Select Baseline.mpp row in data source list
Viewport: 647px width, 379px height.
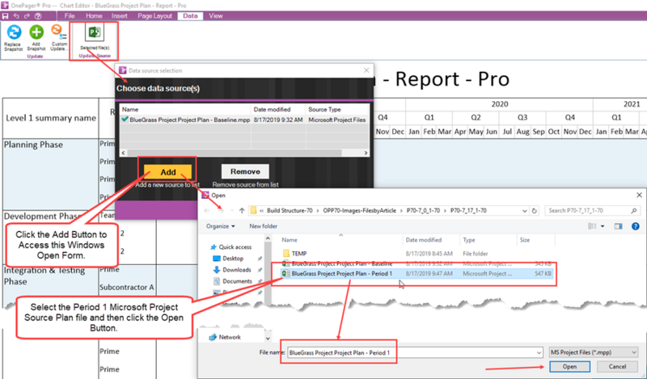(x=244, y=120)
